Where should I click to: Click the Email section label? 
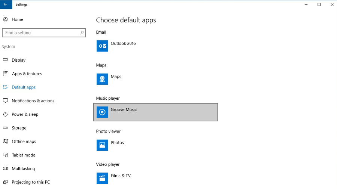pos(101,32)
